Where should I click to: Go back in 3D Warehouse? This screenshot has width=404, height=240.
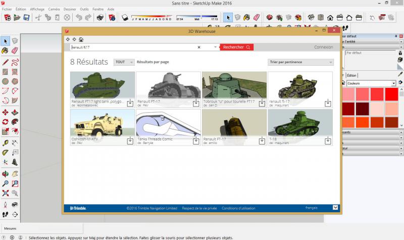click(x=68, y=39)
